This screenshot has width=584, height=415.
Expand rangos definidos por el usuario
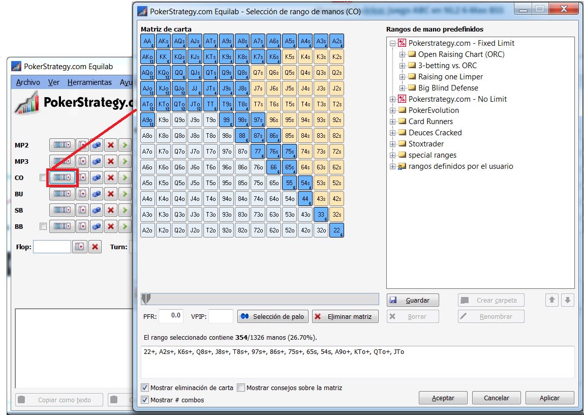tap(392, 166)
